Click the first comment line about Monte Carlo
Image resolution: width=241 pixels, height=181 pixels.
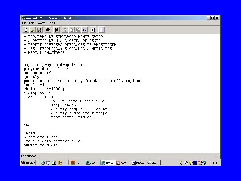click(63, 37)
